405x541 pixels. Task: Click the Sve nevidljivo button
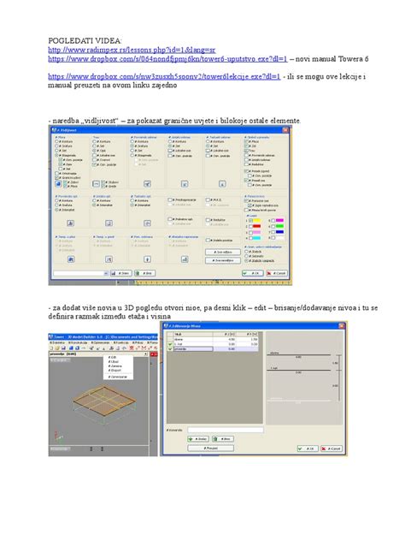[x=223, y=260]
